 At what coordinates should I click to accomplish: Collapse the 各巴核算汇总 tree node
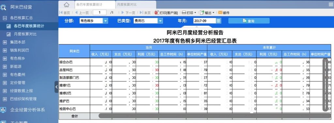pyautogui.click(x=5, y=18)
